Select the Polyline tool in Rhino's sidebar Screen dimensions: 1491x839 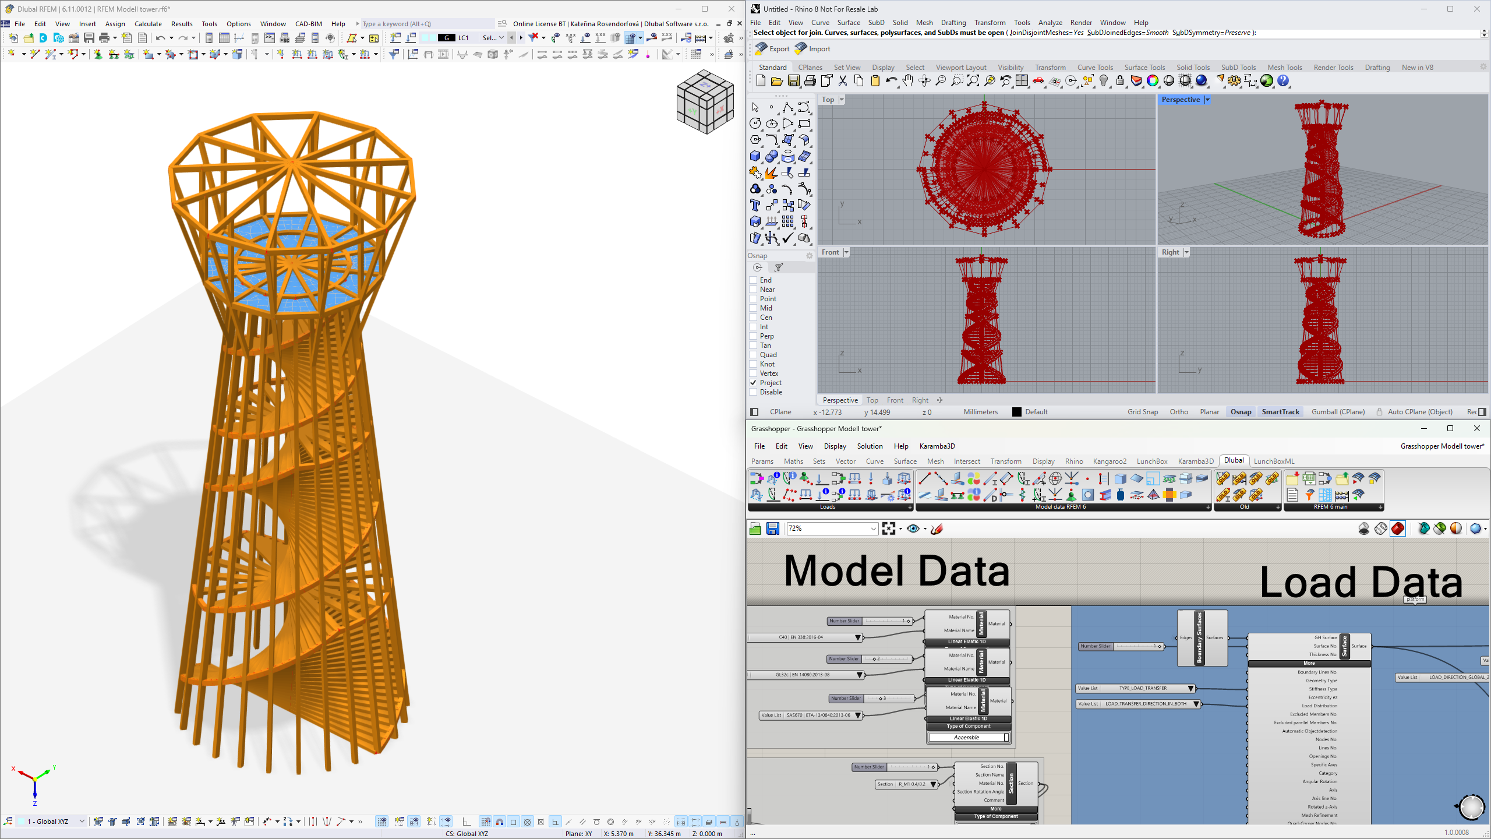(x=787, y=107)
